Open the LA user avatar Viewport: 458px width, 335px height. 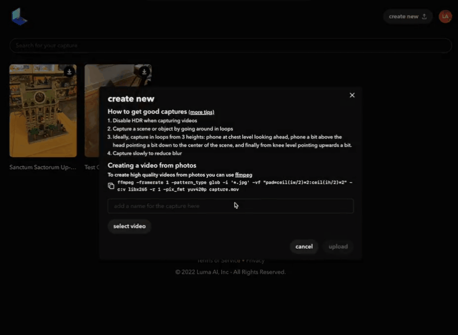coord(445,17)
